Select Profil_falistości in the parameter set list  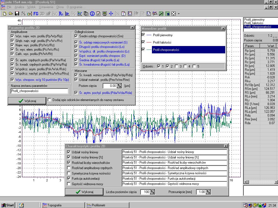pos(253,23)
